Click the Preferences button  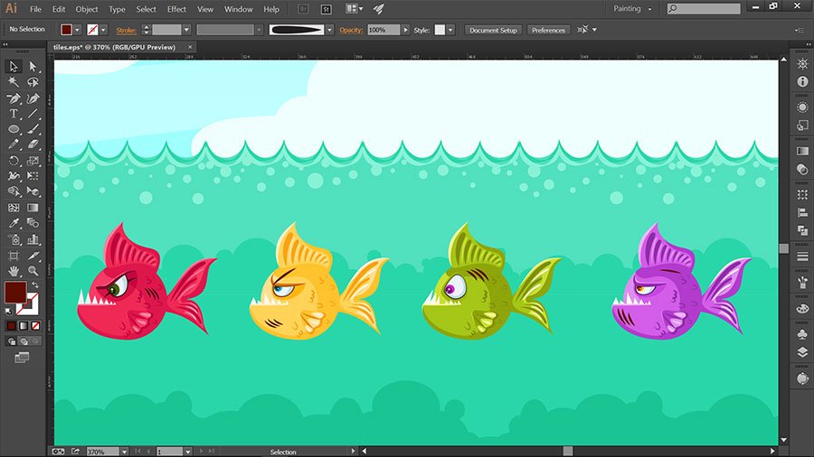pyautogui.click(x=548, y=30)
